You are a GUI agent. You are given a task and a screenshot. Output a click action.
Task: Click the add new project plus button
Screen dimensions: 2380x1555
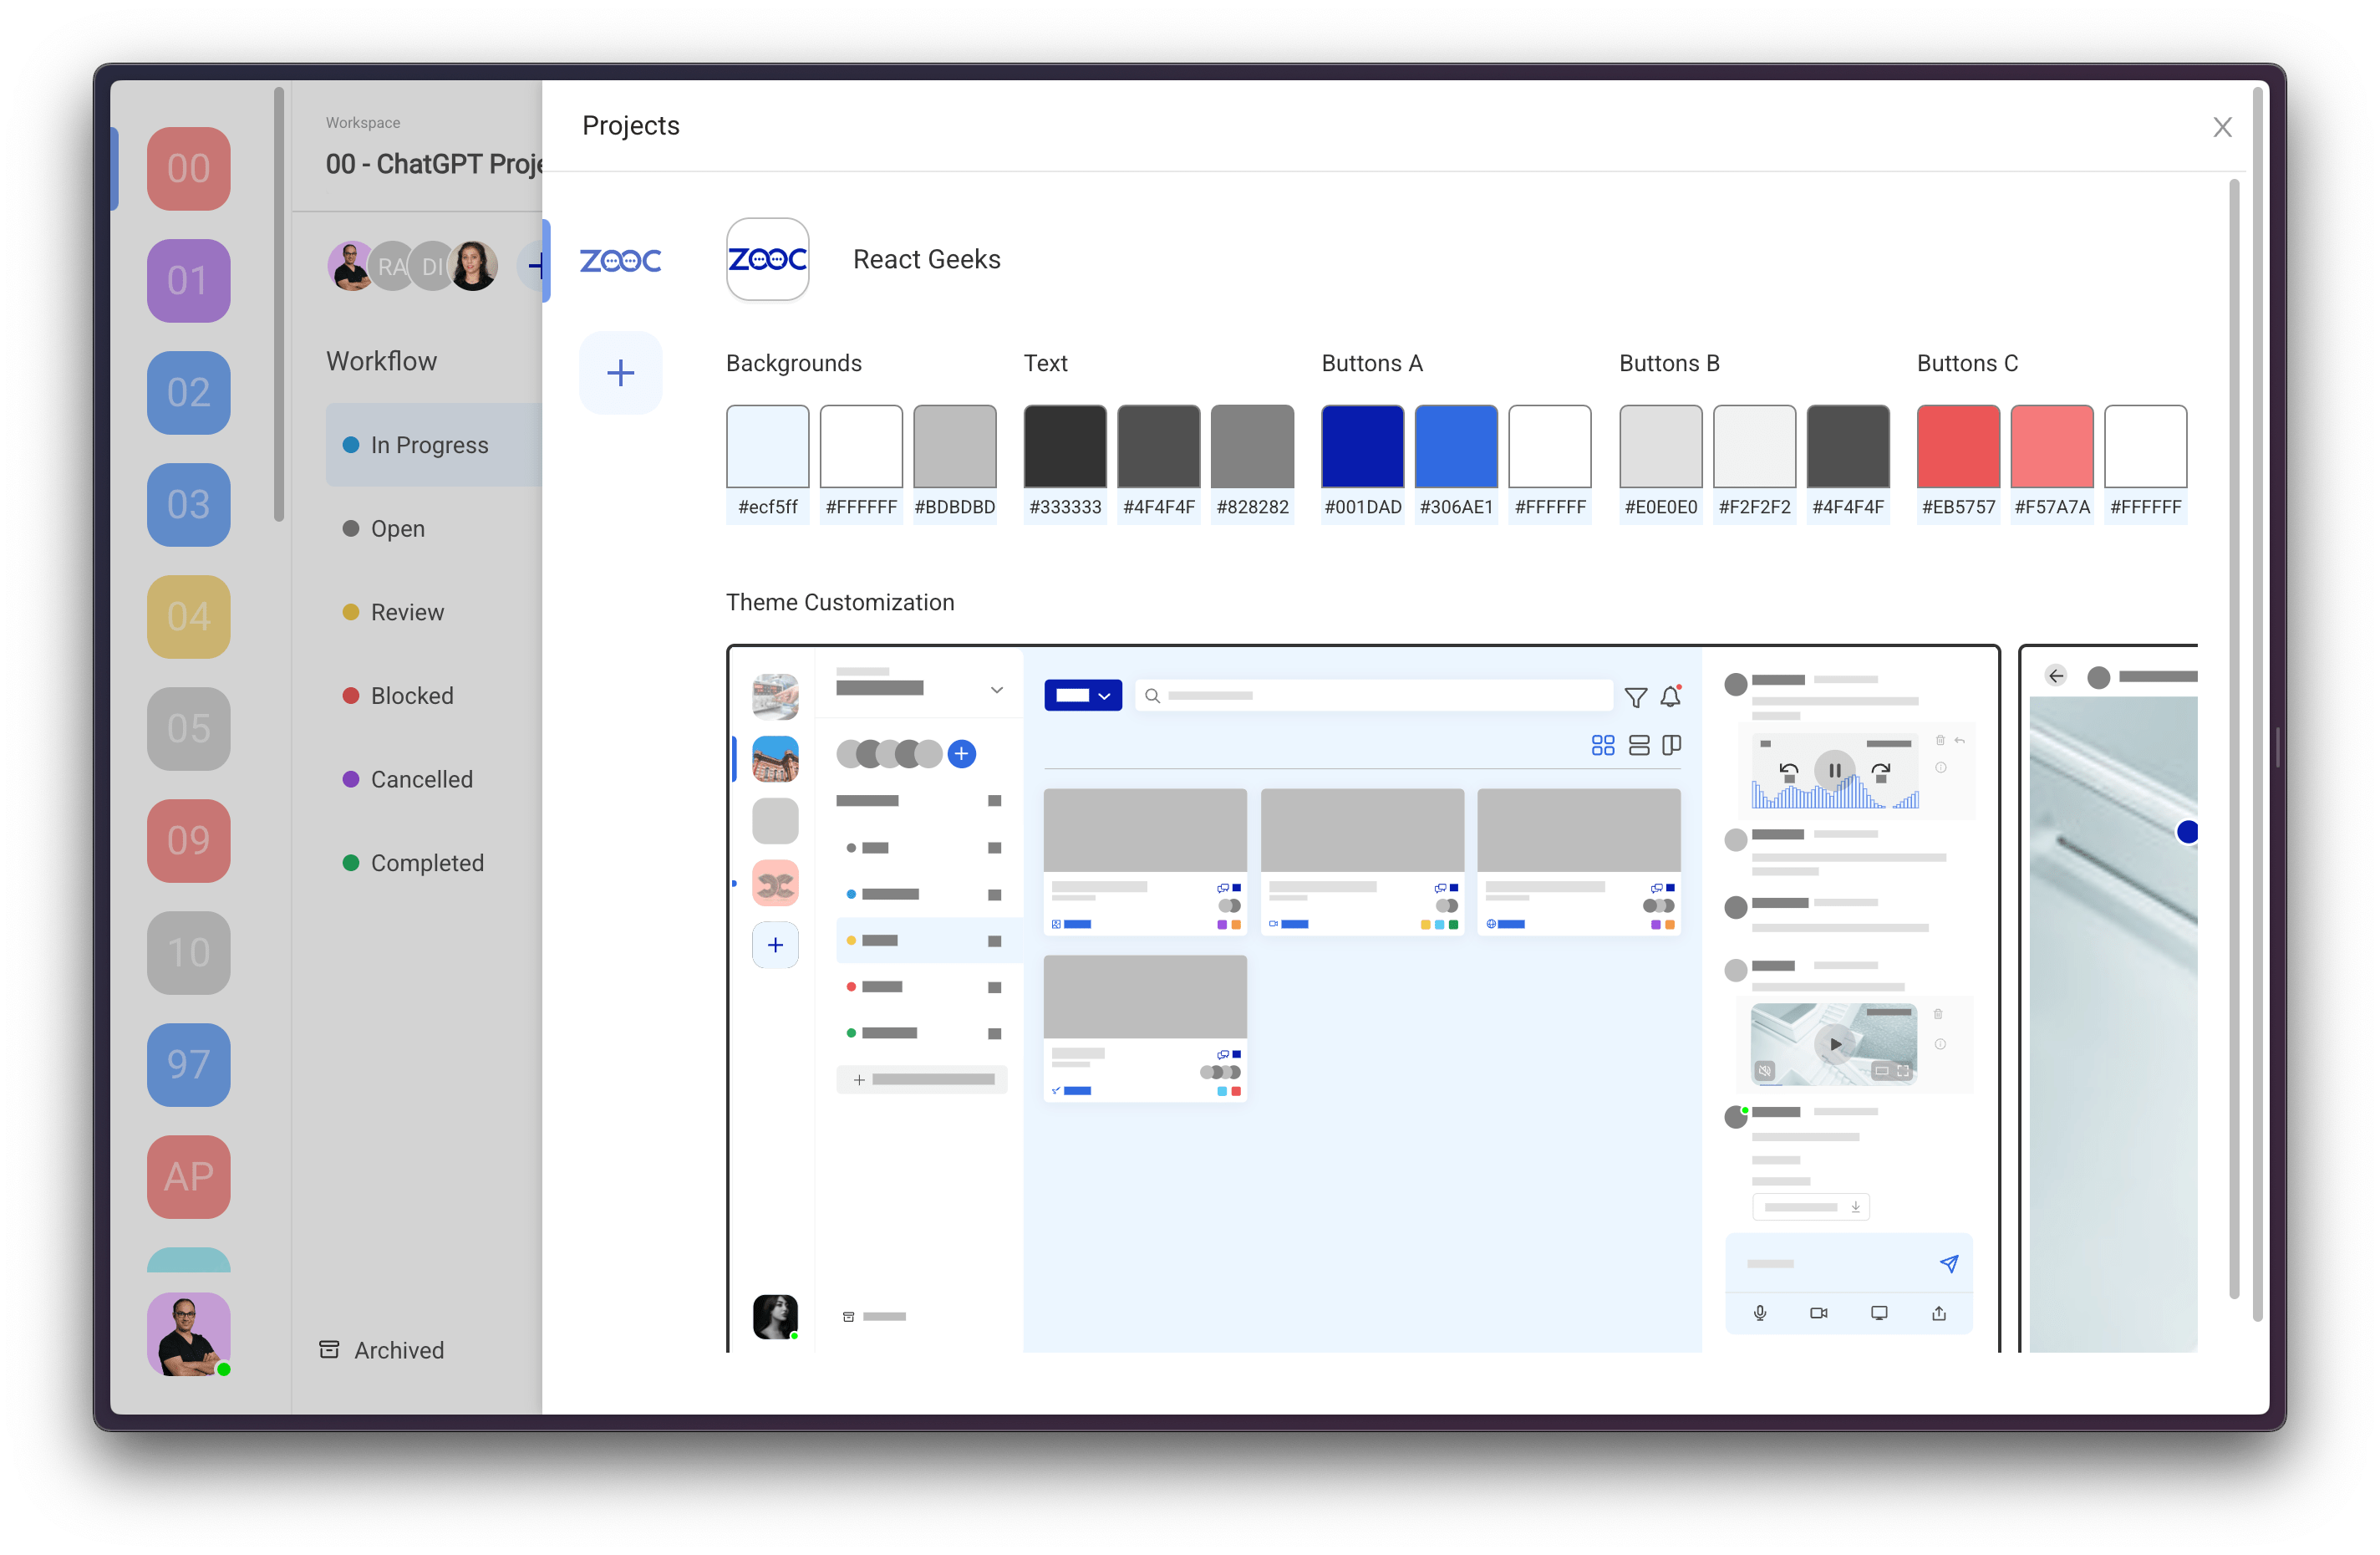[621, 371]
